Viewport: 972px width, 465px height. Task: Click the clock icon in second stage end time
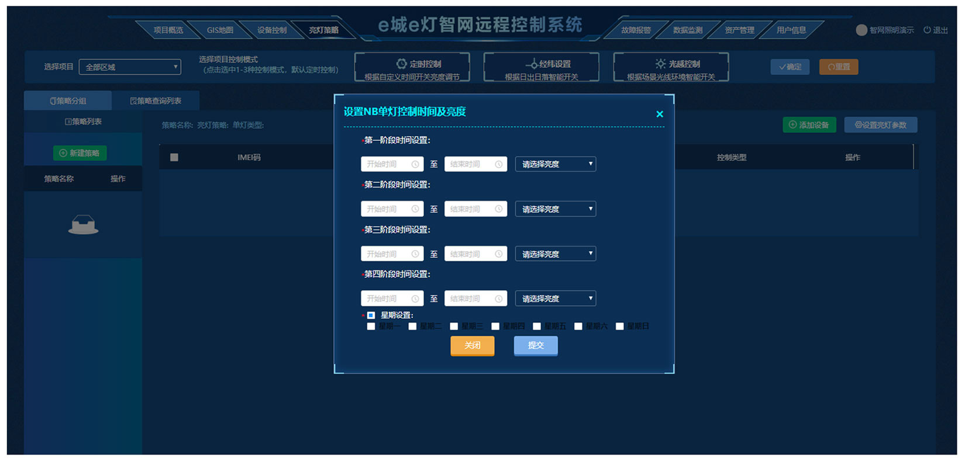(499, 209)
